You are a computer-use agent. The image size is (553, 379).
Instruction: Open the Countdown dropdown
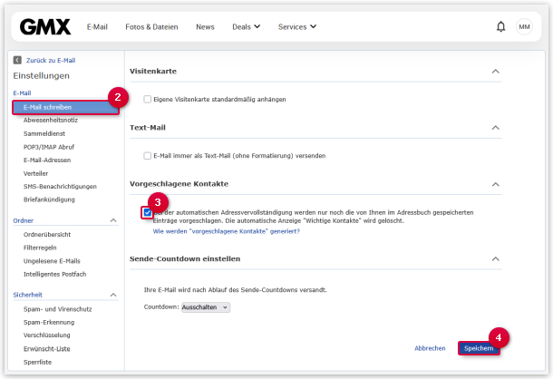206,307
